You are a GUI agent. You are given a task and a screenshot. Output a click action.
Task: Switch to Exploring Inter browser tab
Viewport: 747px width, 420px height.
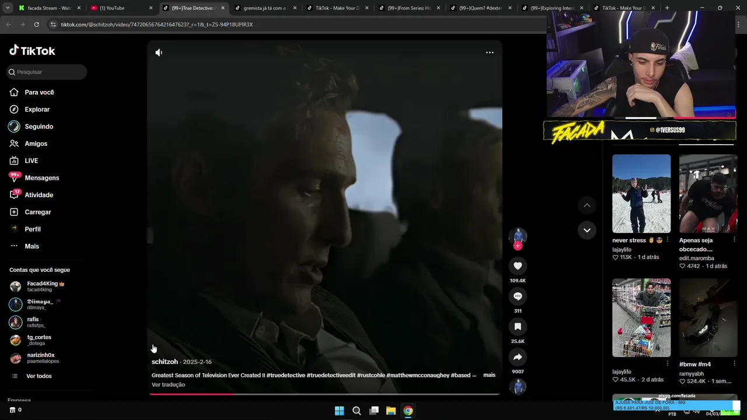coord(553,8)
